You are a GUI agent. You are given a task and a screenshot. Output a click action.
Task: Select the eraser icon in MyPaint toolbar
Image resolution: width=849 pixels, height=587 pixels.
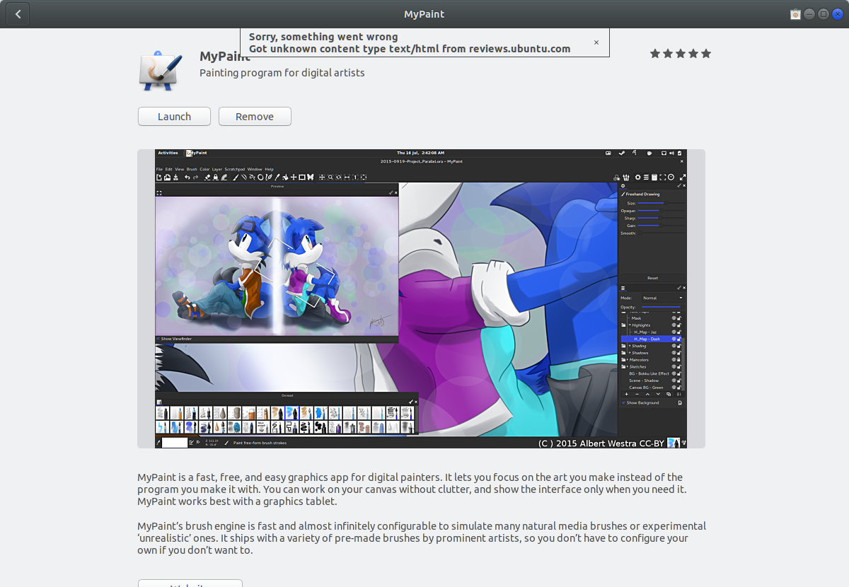coord(207,178)
